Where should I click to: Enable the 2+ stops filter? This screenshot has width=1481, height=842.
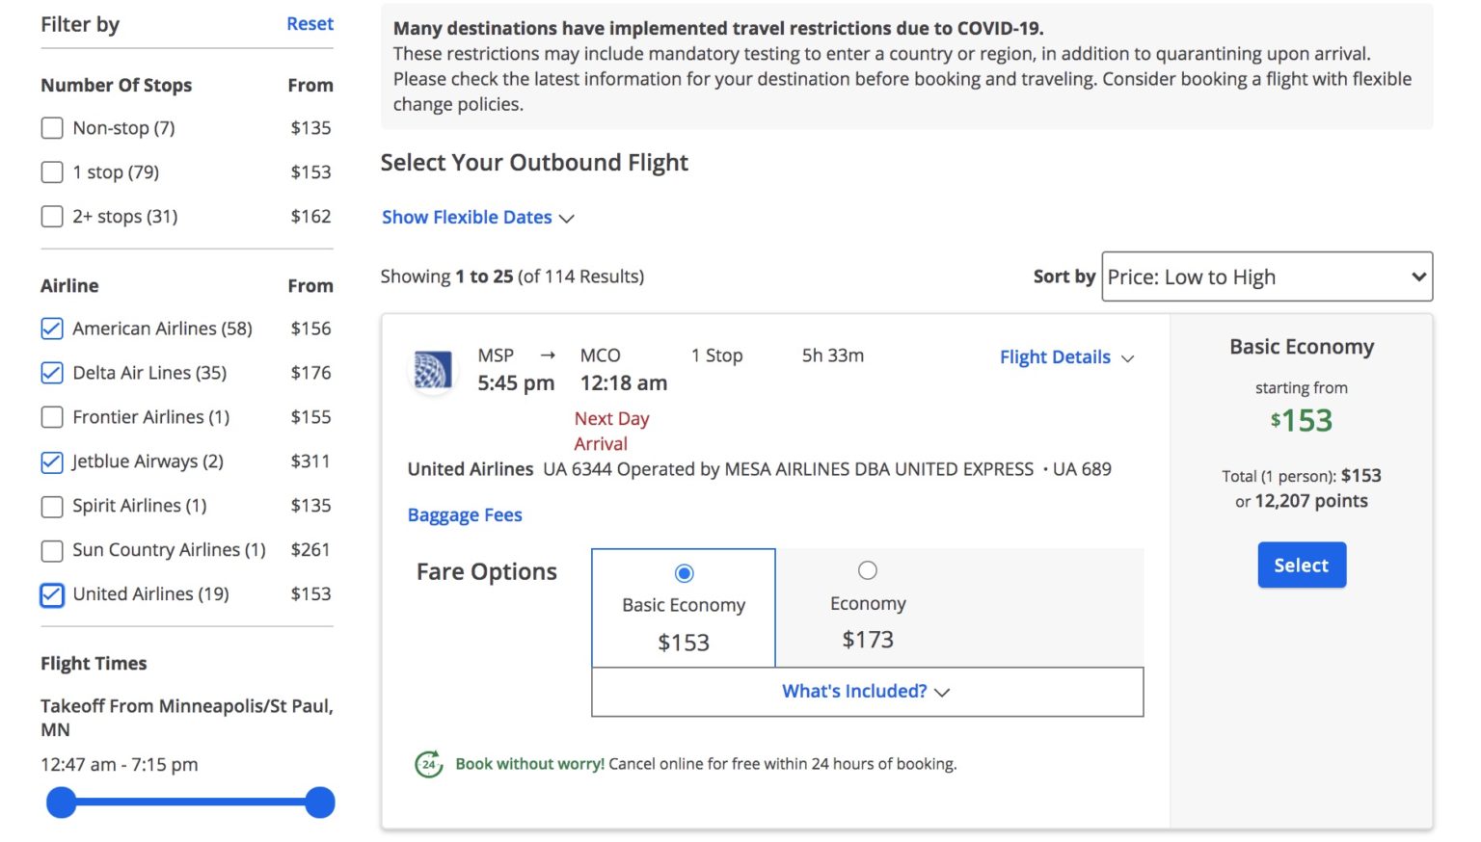coord(52,216)
